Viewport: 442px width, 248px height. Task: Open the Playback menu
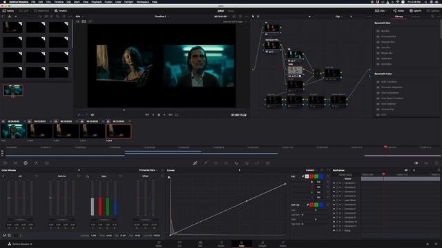coord(97,1)
